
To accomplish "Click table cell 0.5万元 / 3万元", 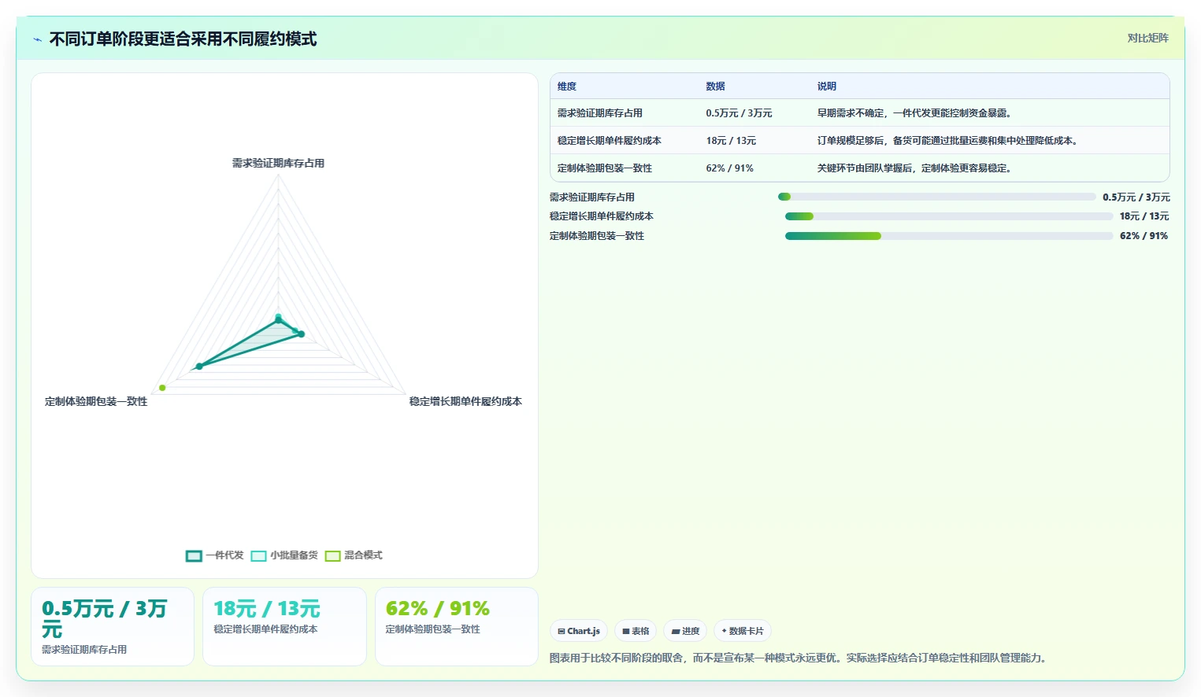I will 739,113.
